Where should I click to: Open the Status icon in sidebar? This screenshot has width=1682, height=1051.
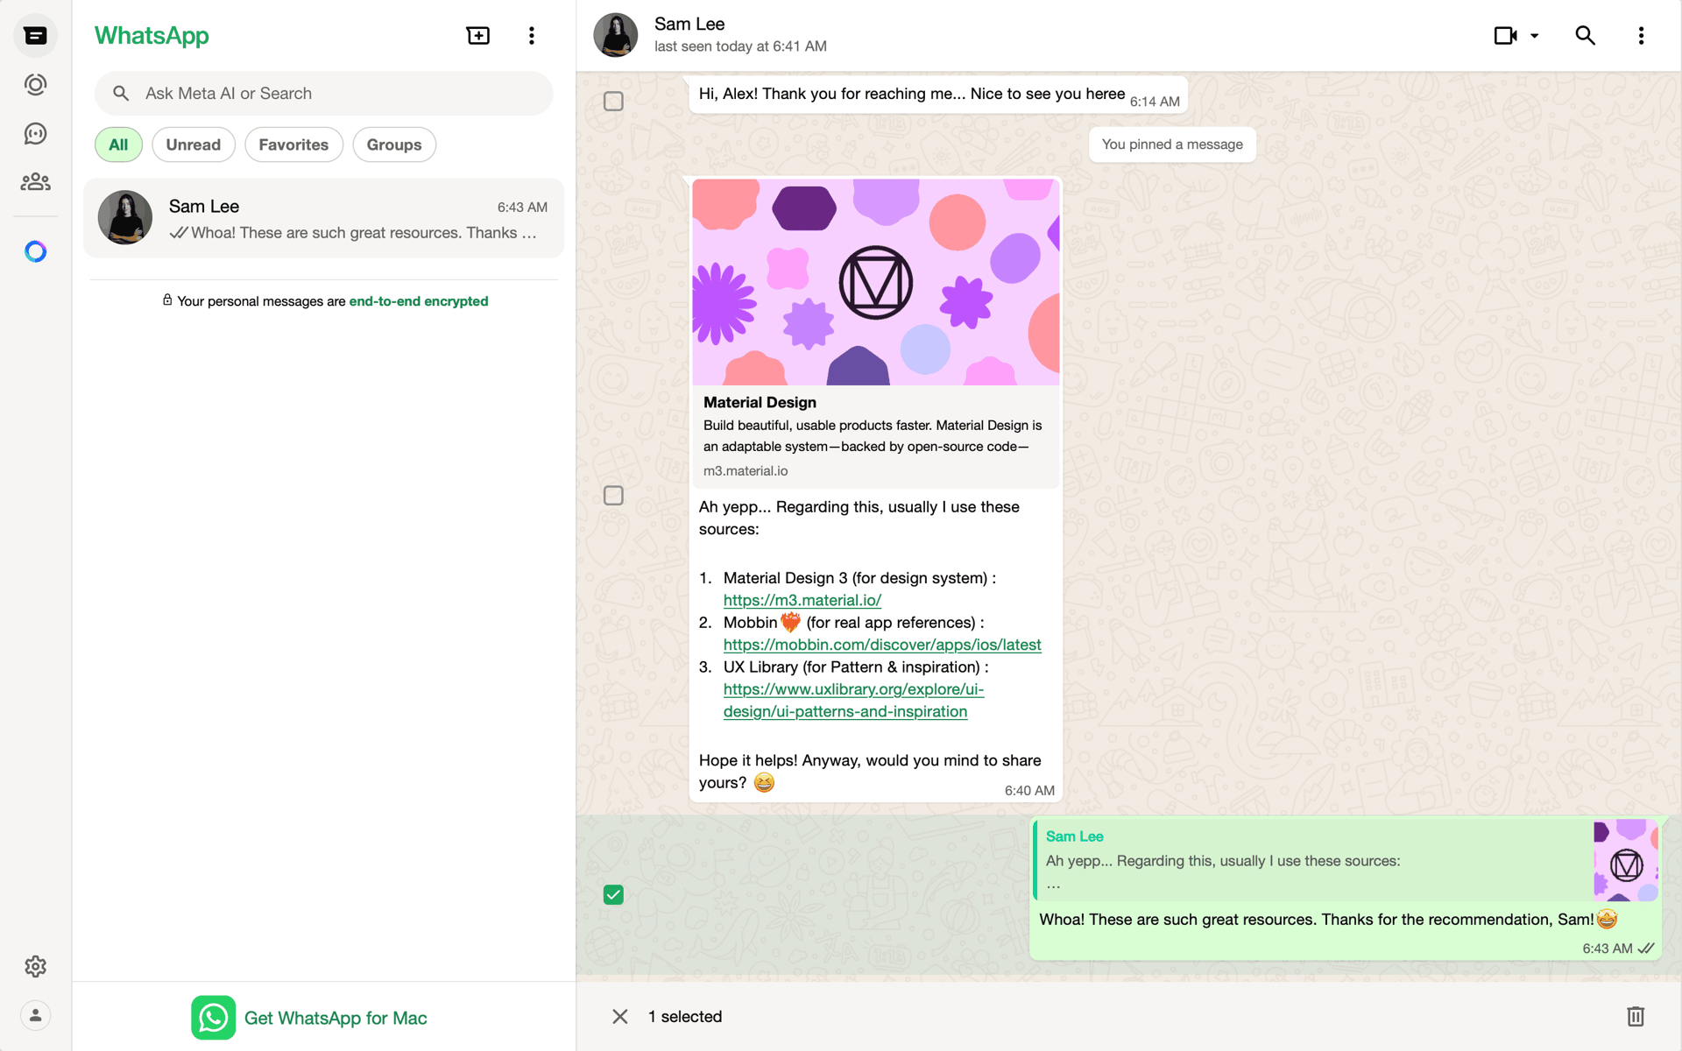pyautogui.click(x=35, y=85)
